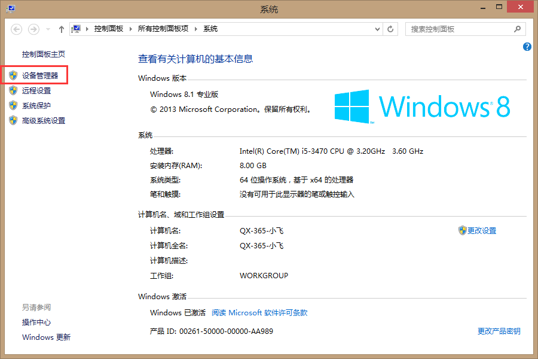This screenshot has width=538, height=359.
Task: Go forward using the forward arrow
Action: [33, 29]
